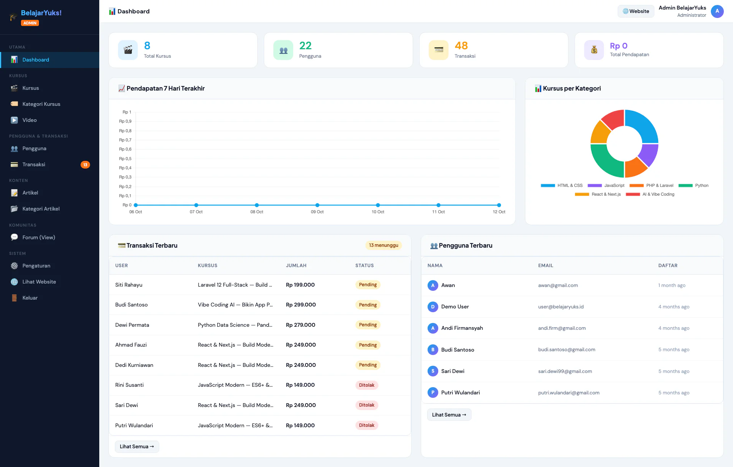Click the BelajarYuks! brand title

pos(41,13)
